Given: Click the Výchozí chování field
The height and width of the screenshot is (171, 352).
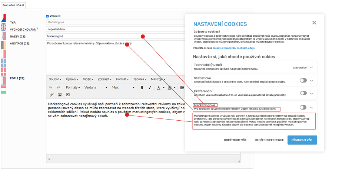Looking at the screenshot, I should click(116, 29).
